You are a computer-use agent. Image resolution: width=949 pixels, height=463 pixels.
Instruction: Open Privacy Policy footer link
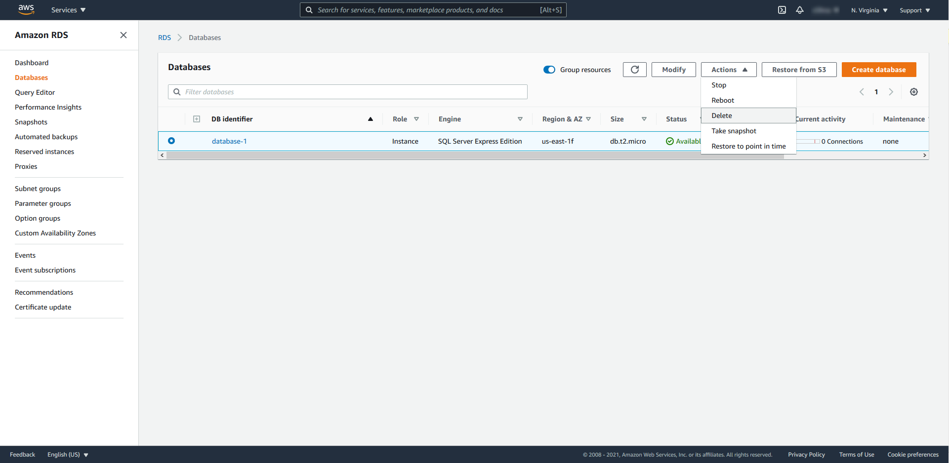[x=806, y=455]
